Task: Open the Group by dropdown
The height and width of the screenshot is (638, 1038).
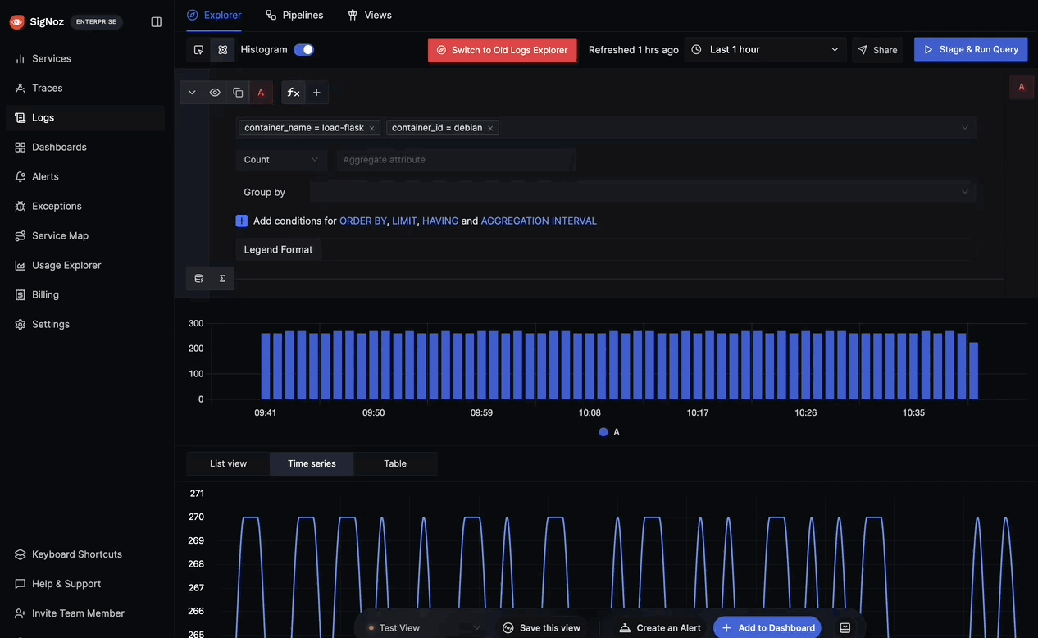Action: tap(643, 192)
